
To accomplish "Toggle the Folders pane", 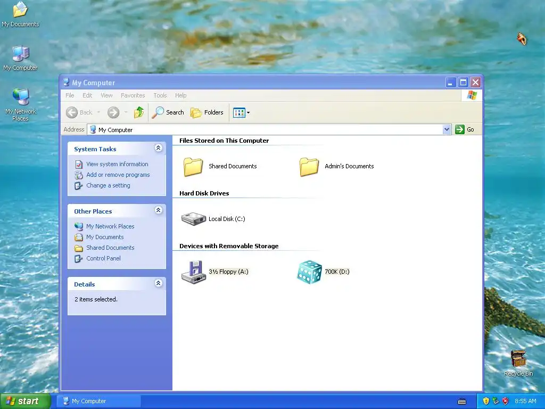I will (x=207, y=112).
